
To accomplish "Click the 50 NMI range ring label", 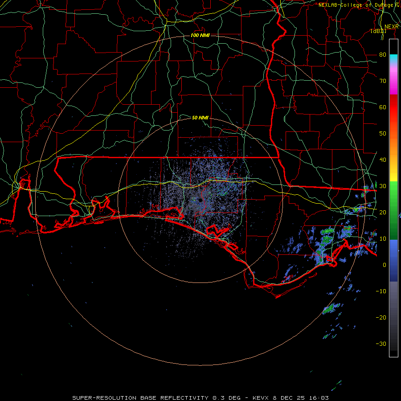I will (x=200, y=118).
